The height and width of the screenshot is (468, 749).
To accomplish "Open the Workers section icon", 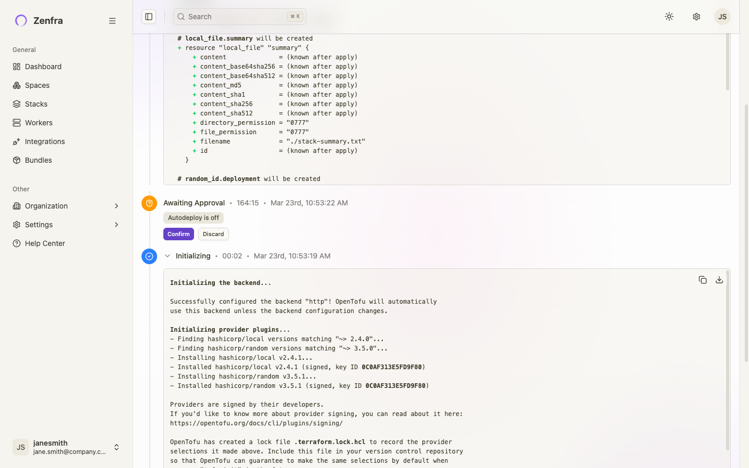I will [17, 123].
